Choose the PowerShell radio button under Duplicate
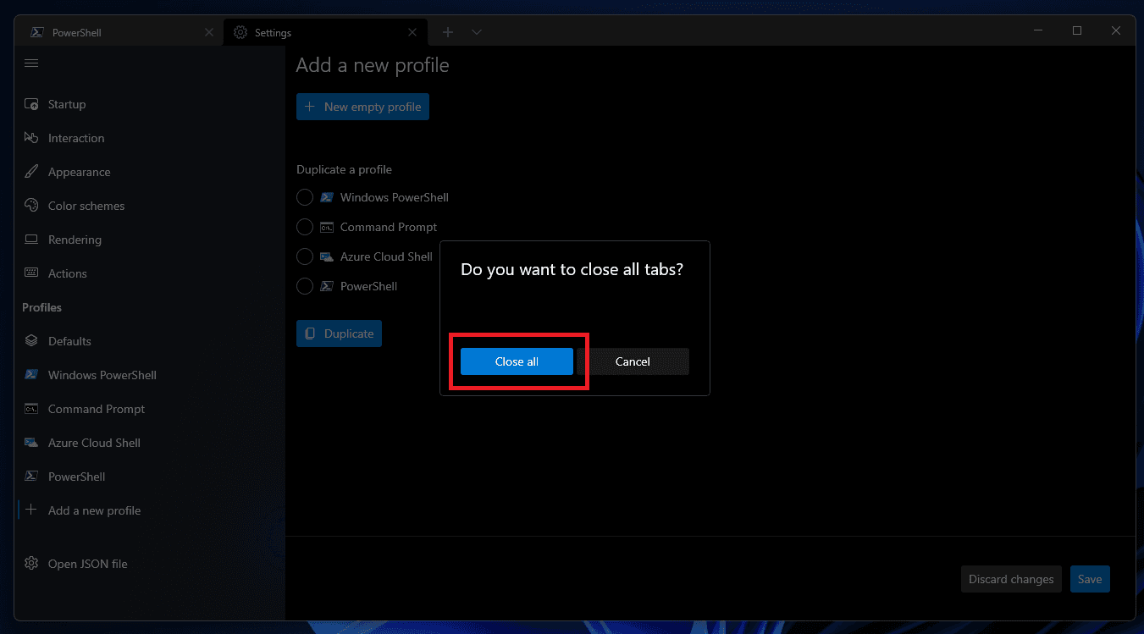 pyautogui.click(x=305, y=286)
